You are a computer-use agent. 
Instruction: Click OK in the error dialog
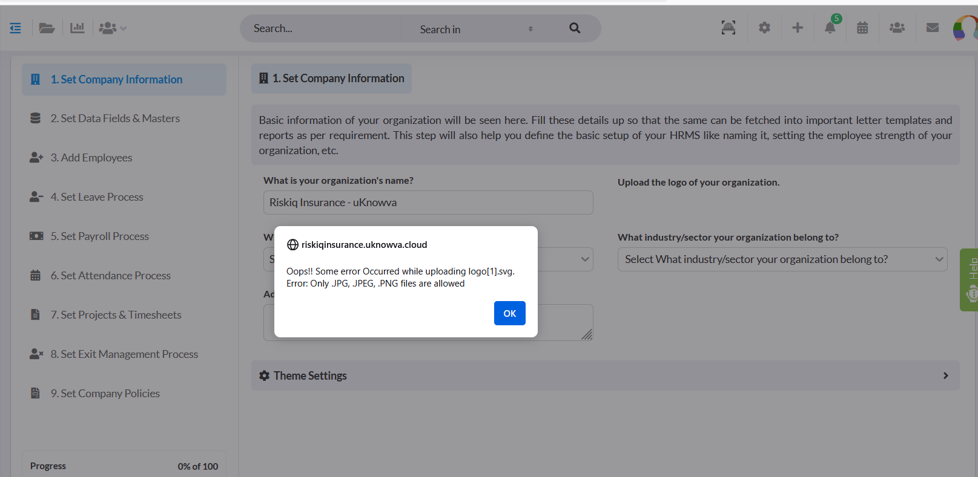point(510,313)
